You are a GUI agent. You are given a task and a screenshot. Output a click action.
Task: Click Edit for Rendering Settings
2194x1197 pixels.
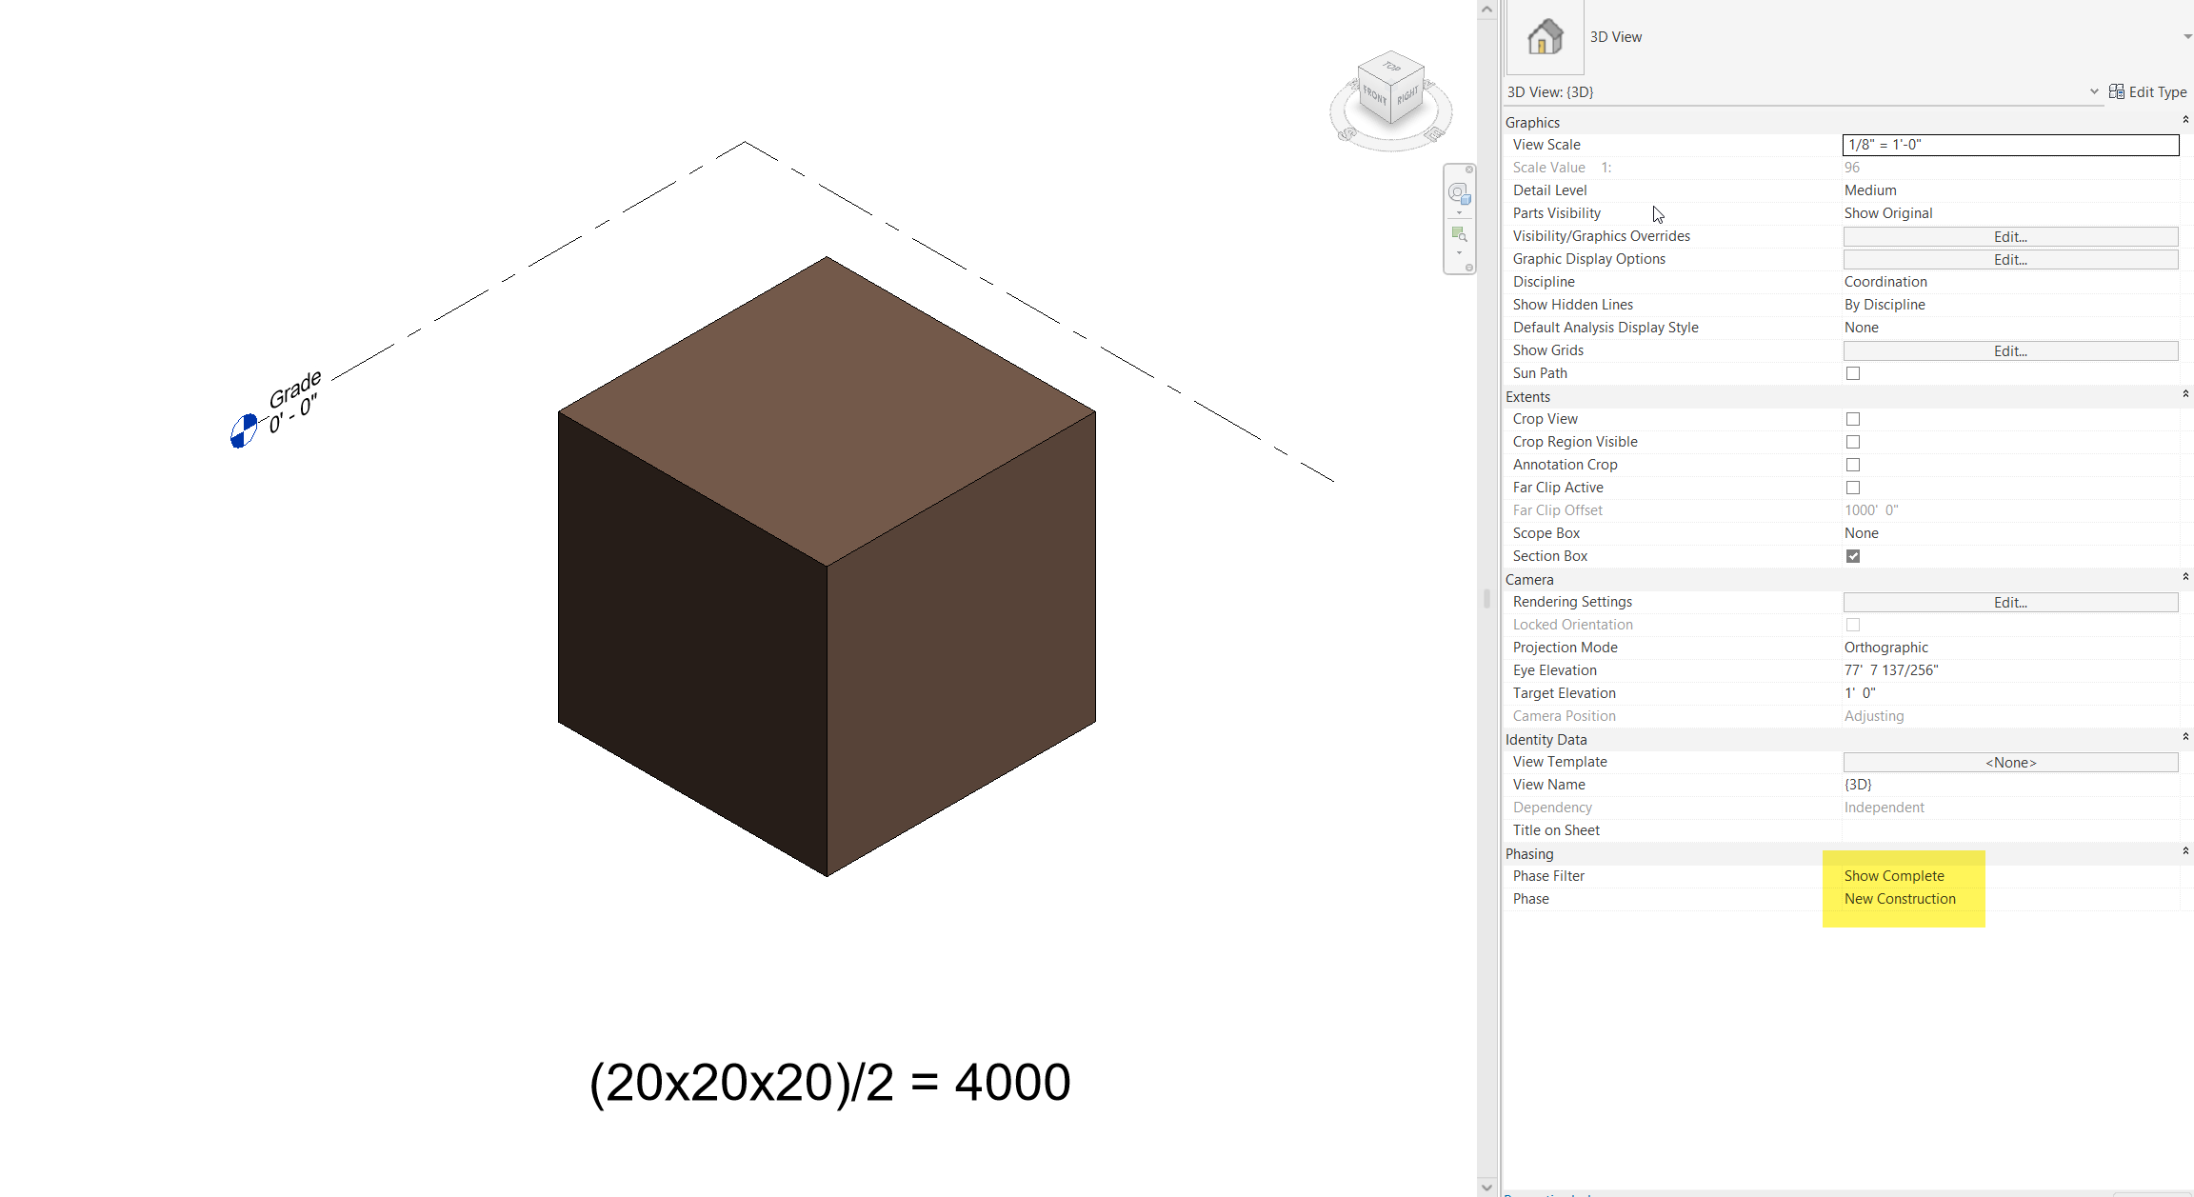[2009, 602]
